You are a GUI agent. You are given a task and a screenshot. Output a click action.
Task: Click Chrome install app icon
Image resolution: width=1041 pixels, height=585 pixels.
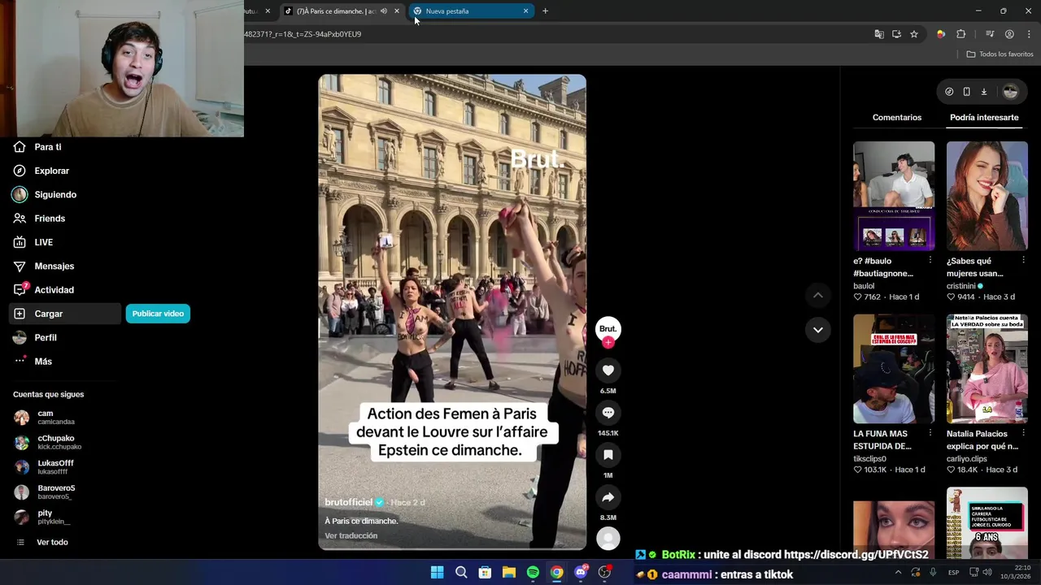pos(896,34)
